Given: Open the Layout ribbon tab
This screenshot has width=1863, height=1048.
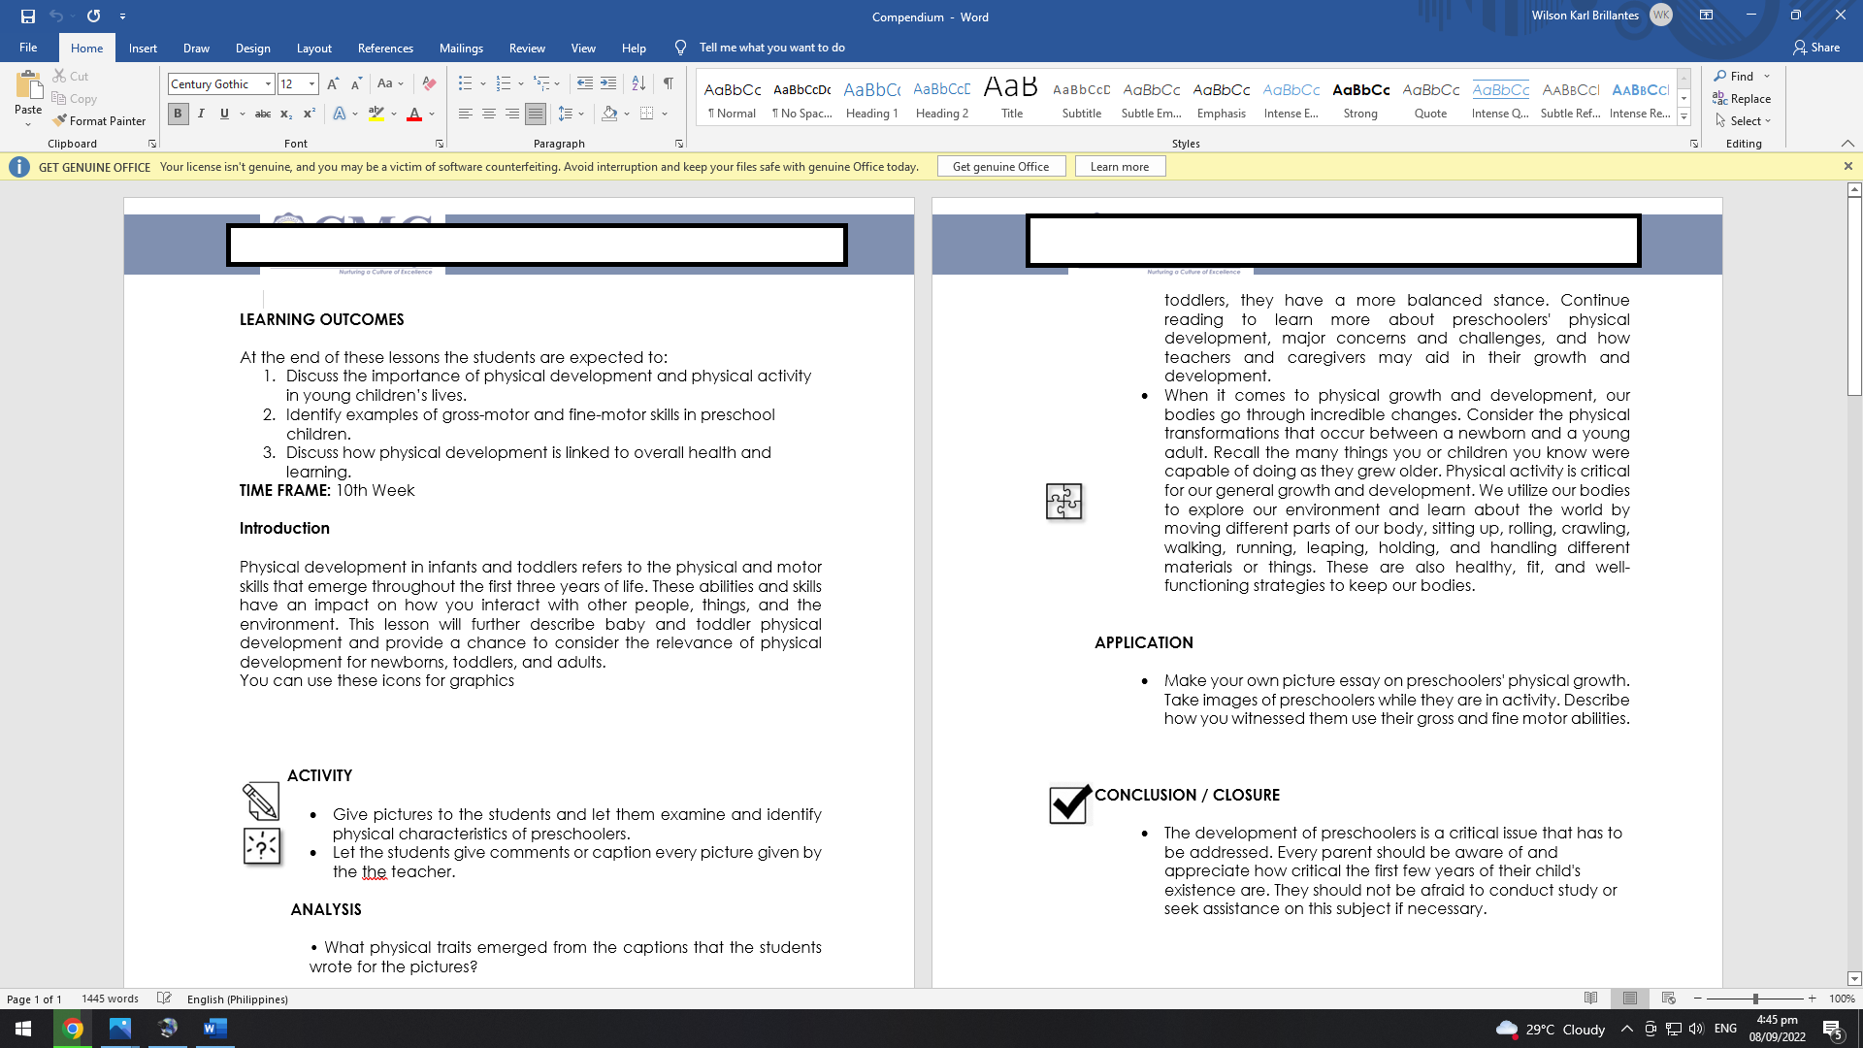Looking at the screenshot, I should click(313, 48).
